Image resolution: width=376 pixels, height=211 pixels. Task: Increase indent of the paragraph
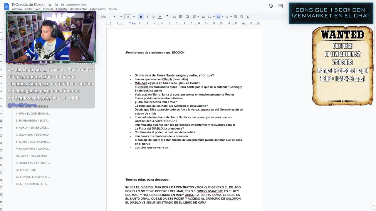[x=242, y=17]
